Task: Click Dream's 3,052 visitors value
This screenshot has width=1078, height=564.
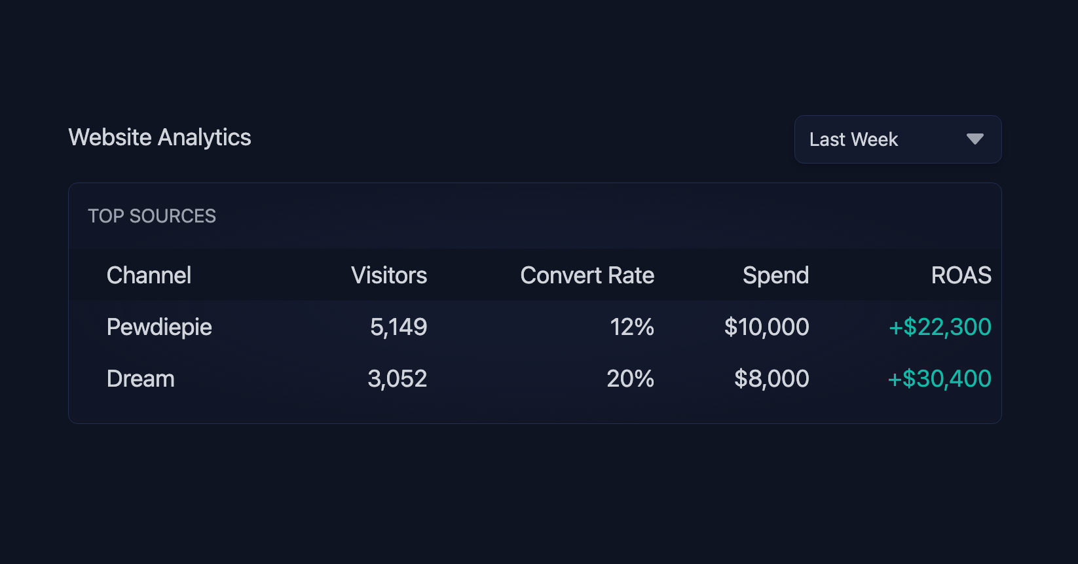Action: point(398,379)
